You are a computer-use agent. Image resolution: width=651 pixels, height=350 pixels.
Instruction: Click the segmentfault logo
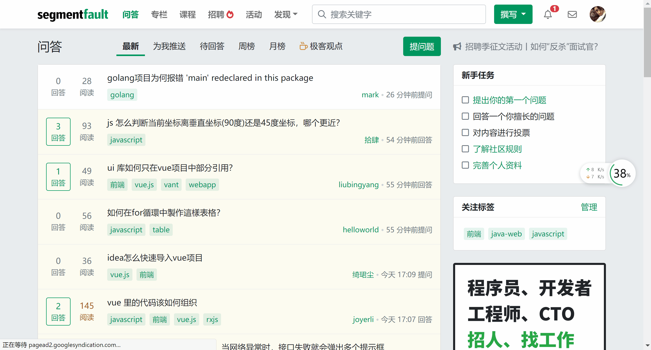pos(73,15)
